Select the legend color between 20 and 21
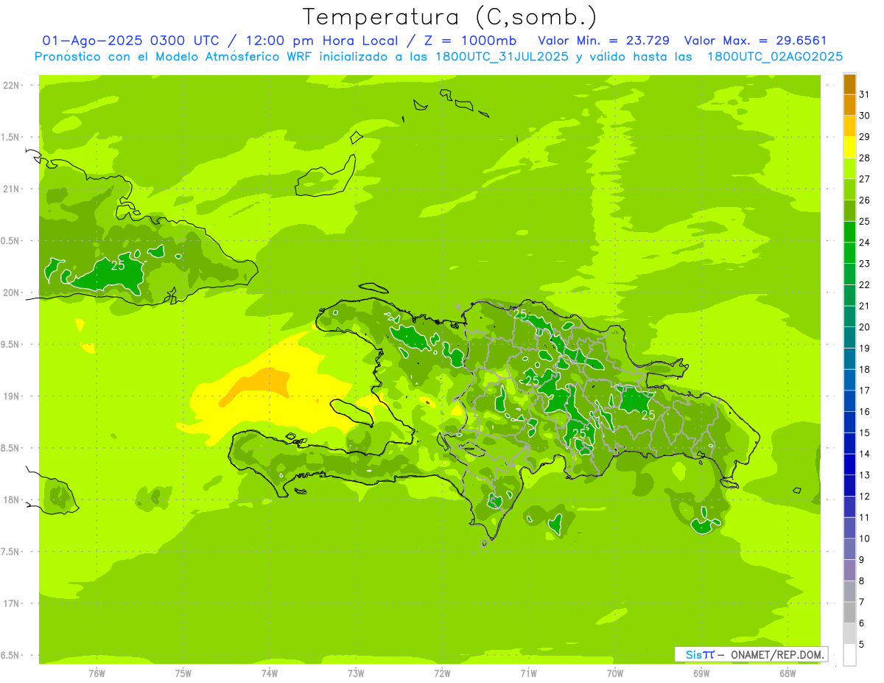 [849, 317]
